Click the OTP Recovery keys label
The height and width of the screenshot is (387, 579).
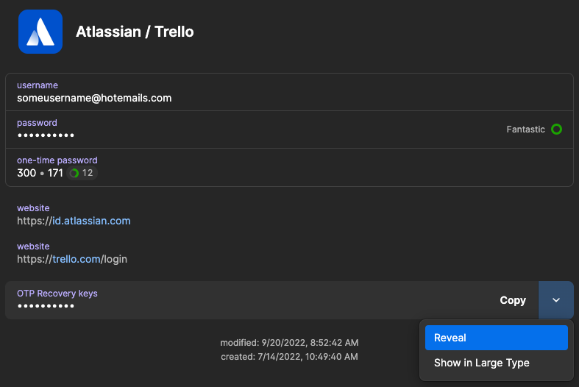(57, 294)
